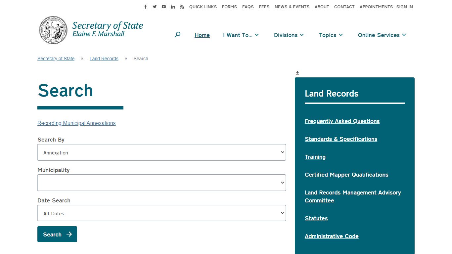Open Administrative Code sidebar link
The image size is (452, 254).
tap(332, 236)
